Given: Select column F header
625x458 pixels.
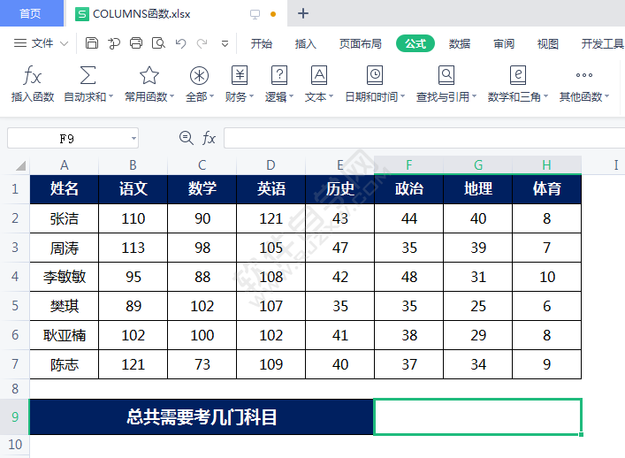Looking at the screenshot, I should 409,165.
